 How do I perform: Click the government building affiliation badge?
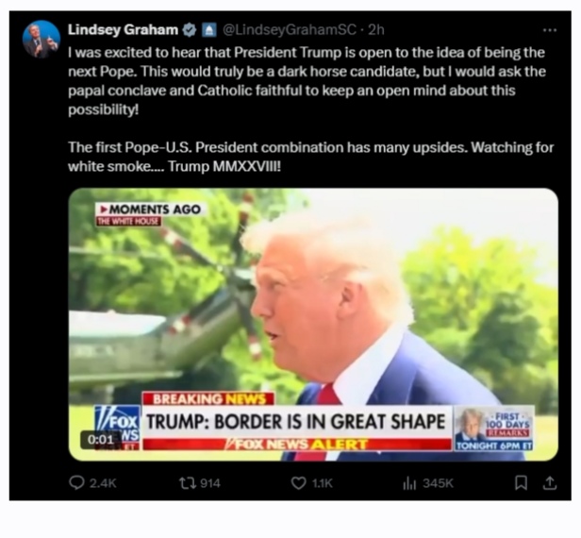point(209,29)
